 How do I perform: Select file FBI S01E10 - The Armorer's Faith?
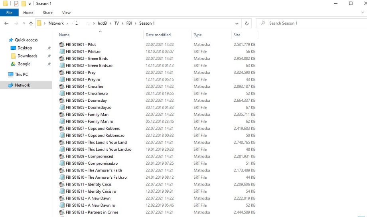coord(94,170)
